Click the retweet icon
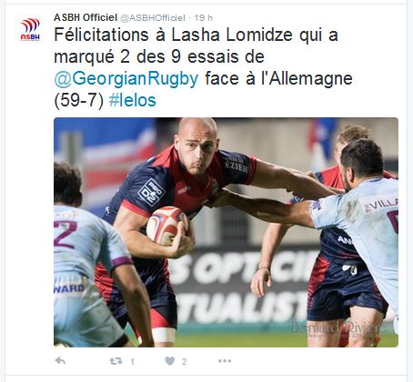Screen dimensions: 413x382 116,361
